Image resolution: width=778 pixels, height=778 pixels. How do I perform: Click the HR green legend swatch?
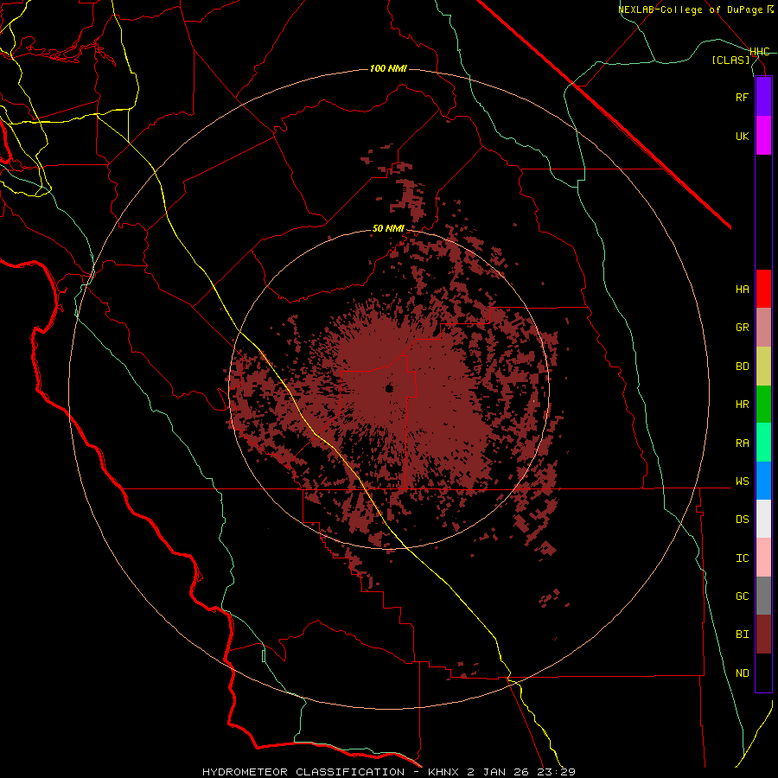click(x=763, y=404)
